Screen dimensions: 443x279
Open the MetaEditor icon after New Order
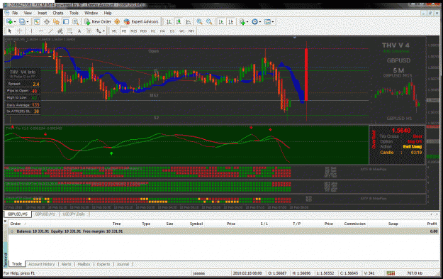point(117,22)
